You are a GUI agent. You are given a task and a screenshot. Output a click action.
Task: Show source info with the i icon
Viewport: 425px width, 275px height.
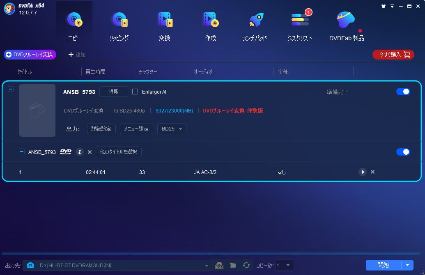[x=79, y=152]
